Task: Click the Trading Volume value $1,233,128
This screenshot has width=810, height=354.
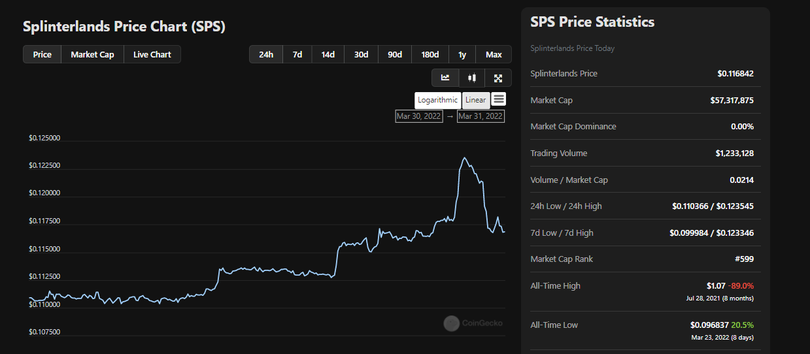Action: click(734, 153)
